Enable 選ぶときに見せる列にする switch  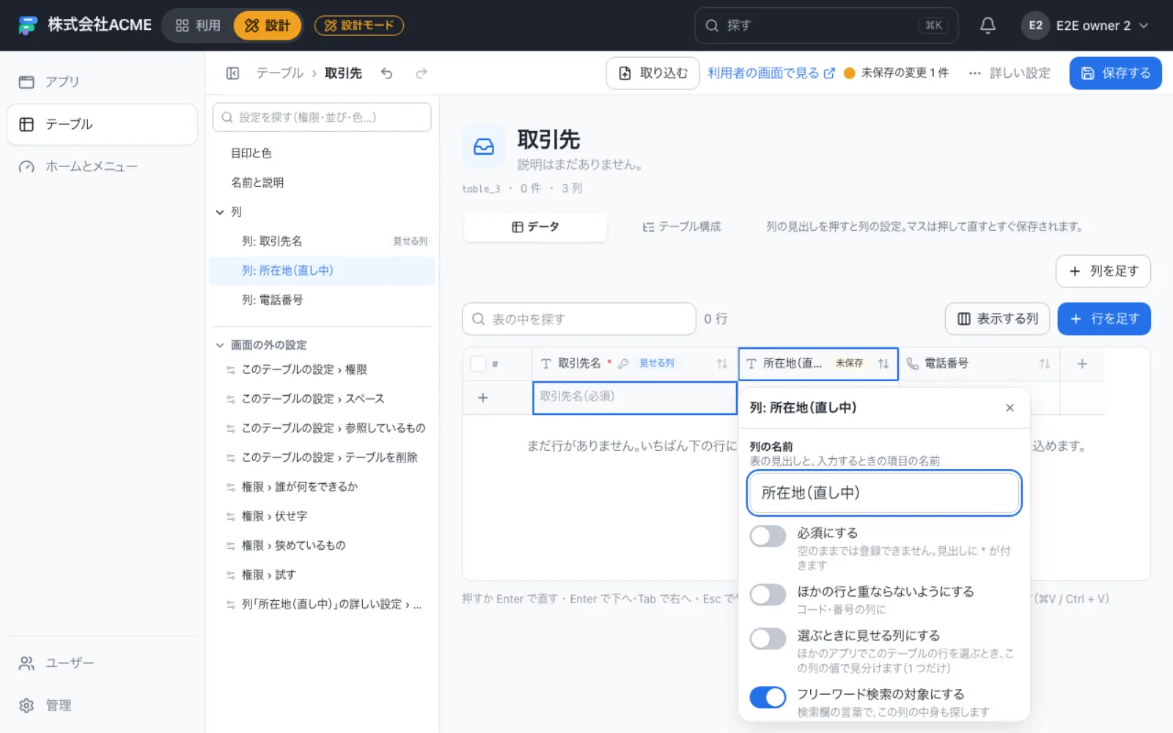click(x=768, y=638)
